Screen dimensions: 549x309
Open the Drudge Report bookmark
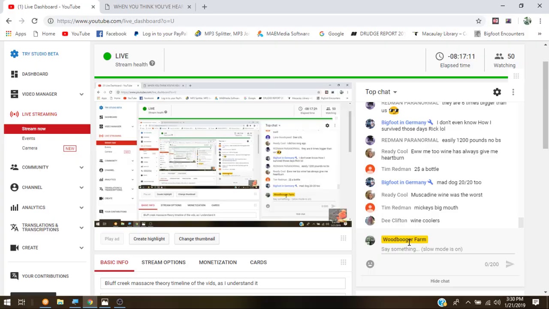377,33
